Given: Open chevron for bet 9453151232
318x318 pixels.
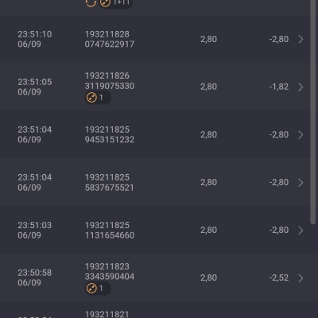Looking at the screenshot, I should coord(301,134).
